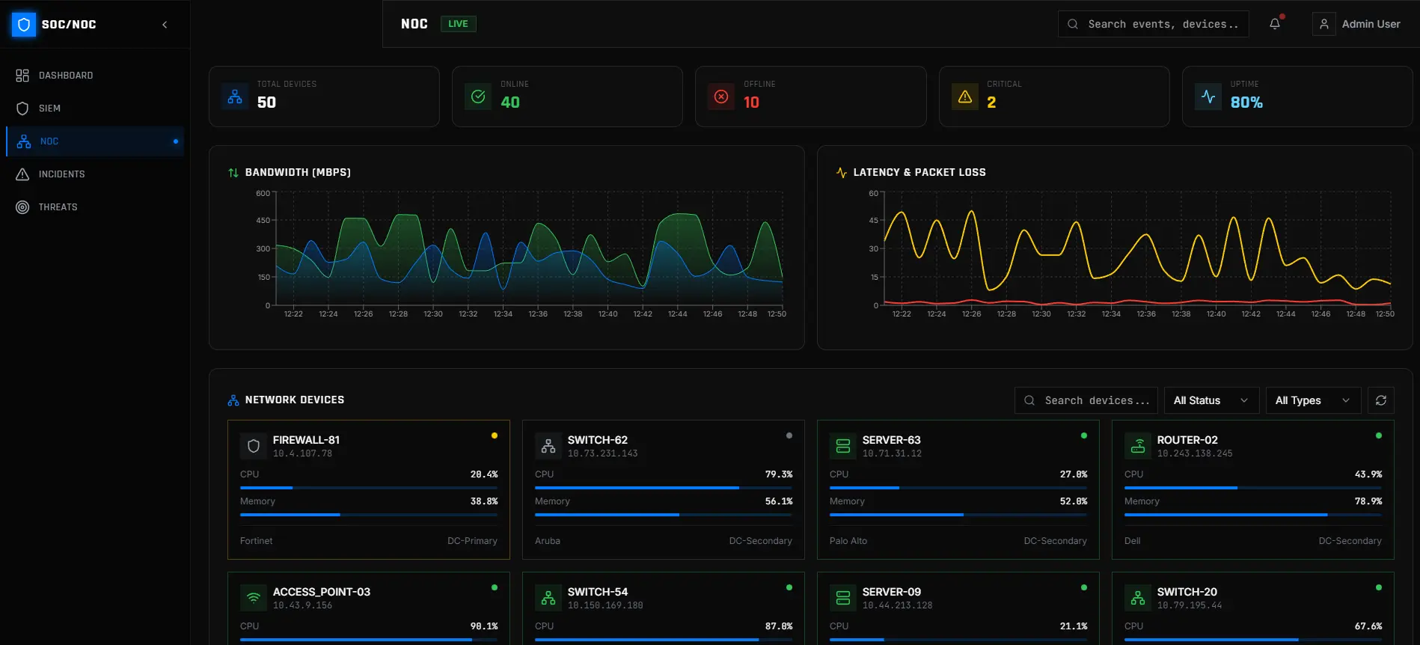Focus the Search devices input field
The image size is (1420, 645).
tap(1086, 400)
